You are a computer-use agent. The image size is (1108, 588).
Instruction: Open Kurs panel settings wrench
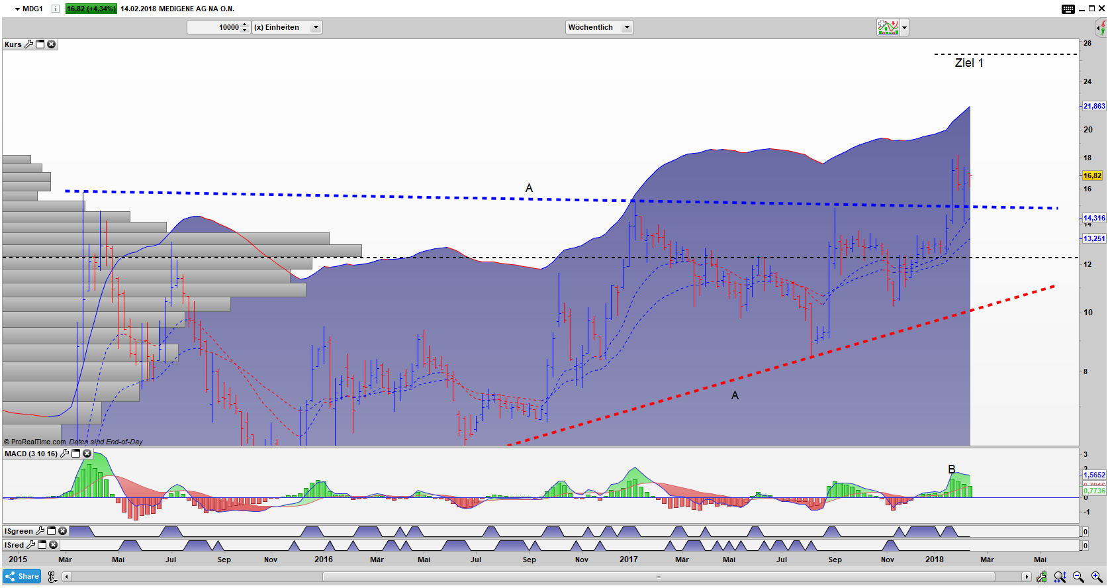(29, 44)
